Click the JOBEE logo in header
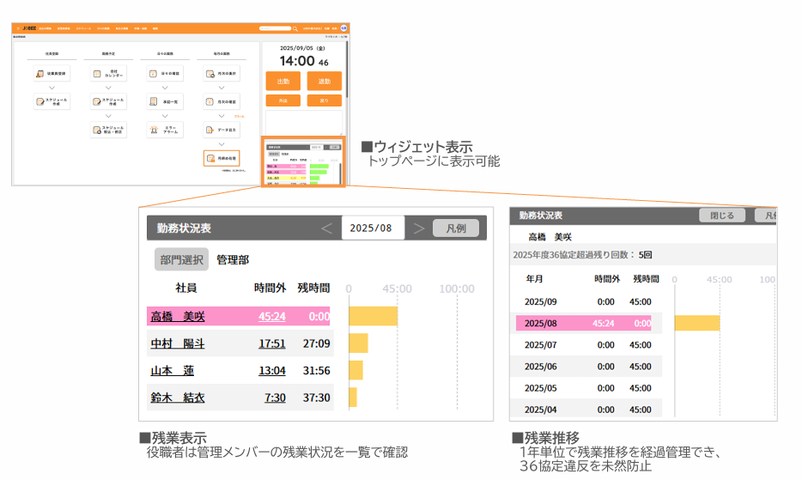Image resolution: width=802 pixels, height=480 pixels. (30, 28)
